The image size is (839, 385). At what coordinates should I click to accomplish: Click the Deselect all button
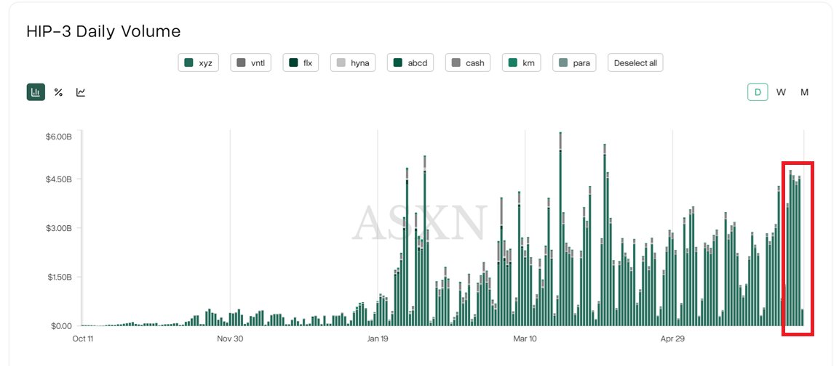635,63
